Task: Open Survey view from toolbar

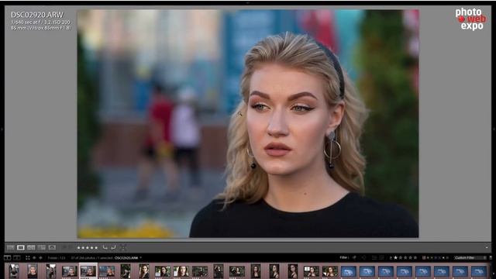Action: click(x=41, y=247)
